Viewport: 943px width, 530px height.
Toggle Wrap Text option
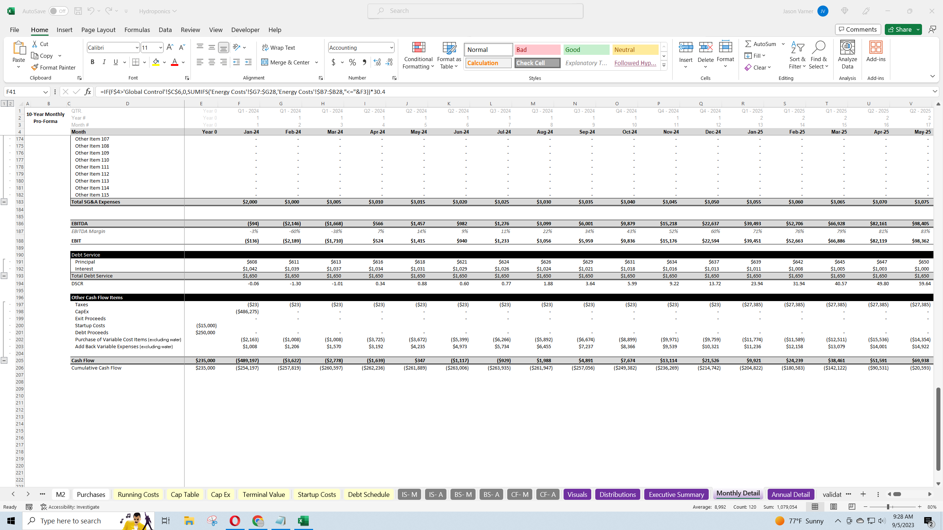pyautogui.click(x=278, y=47)
